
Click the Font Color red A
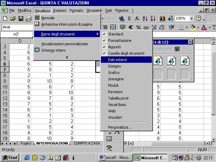(x=204, y=27)
